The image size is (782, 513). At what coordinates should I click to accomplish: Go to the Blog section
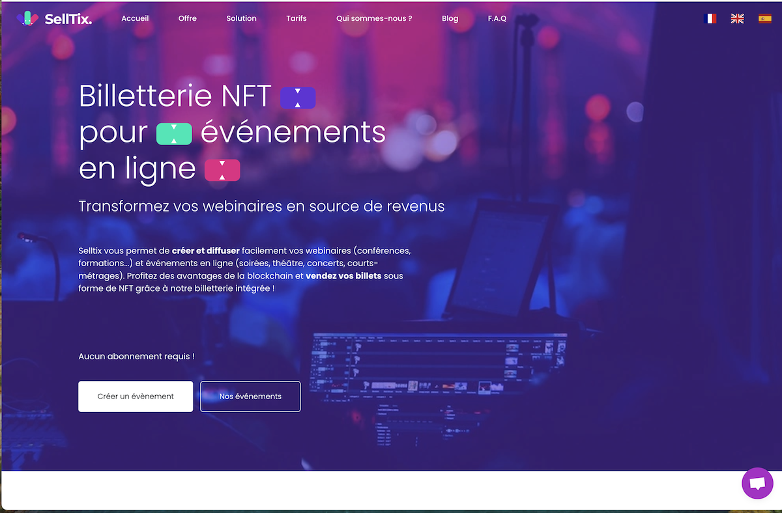450,18
